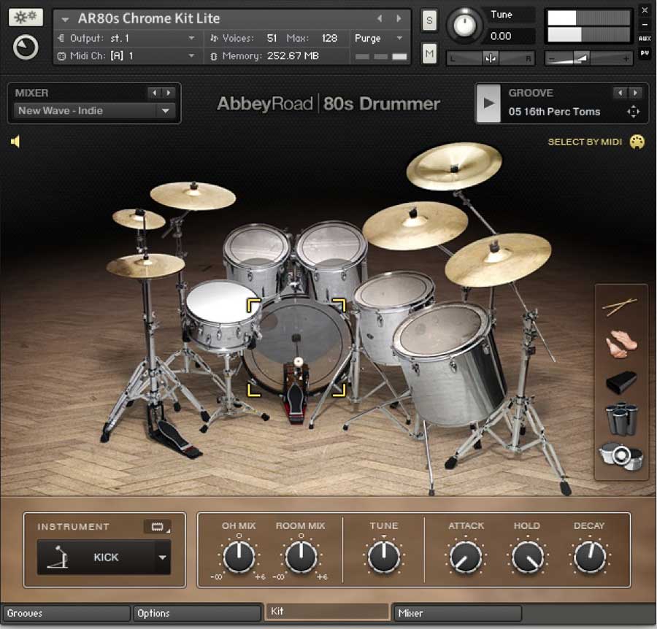657x629 pixels.
Task: Open instrument settings via the wrench-gear icon
Action: coord(26,18)
